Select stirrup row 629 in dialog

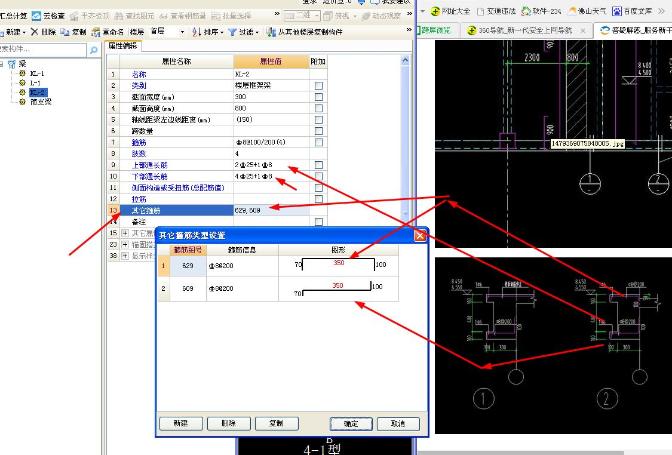coord(278,266)
